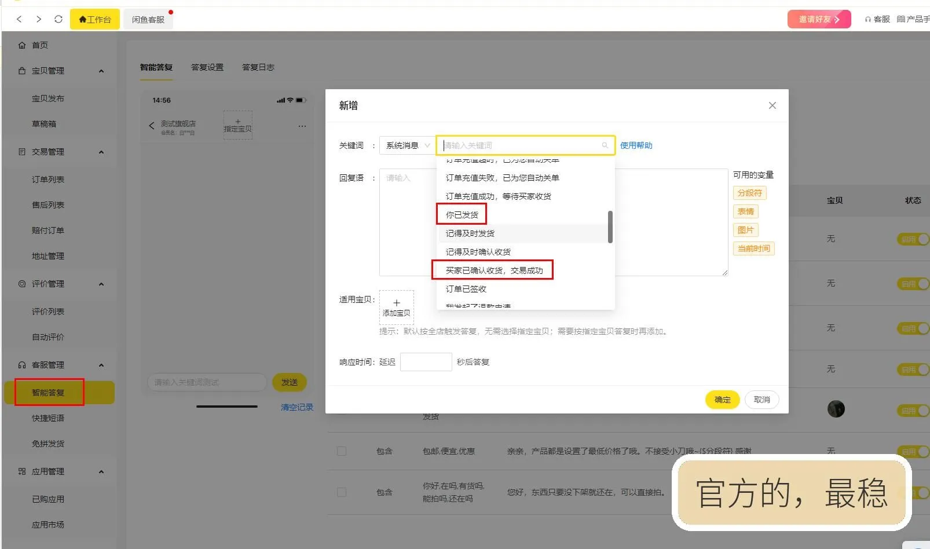Open 已购应用 in sidebar
The image size is (930, 549).
click(x=48, y=499)
